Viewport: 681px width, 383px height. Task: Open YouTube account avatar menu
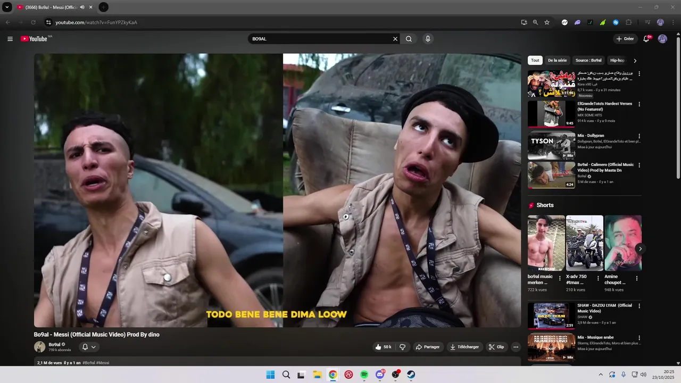point(662,39)
